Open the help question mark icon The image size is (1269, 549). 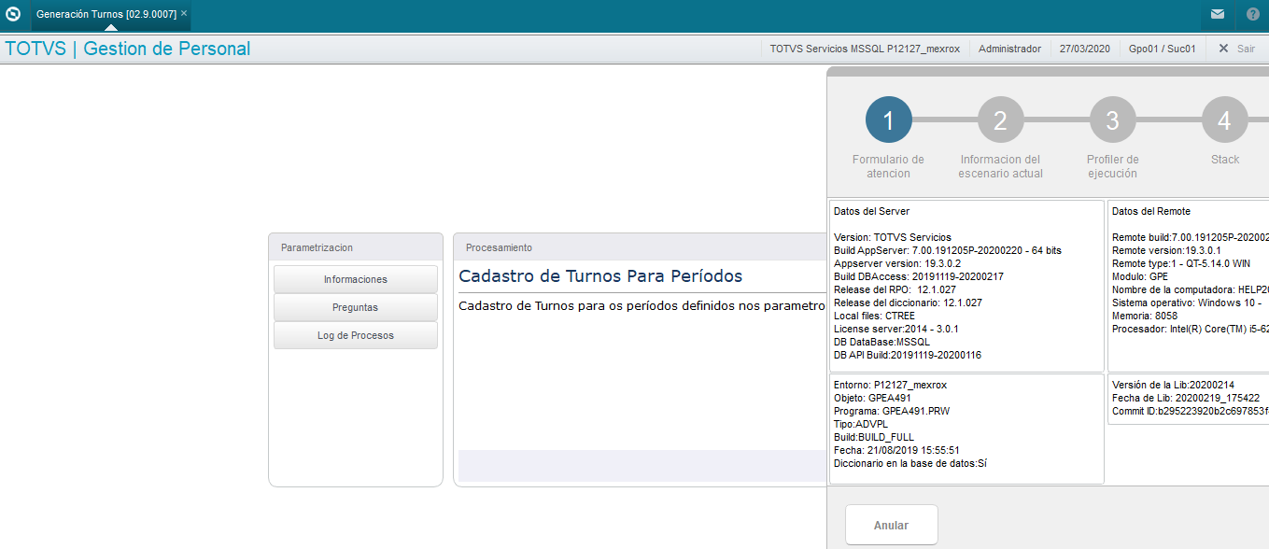click(1253, 14)
